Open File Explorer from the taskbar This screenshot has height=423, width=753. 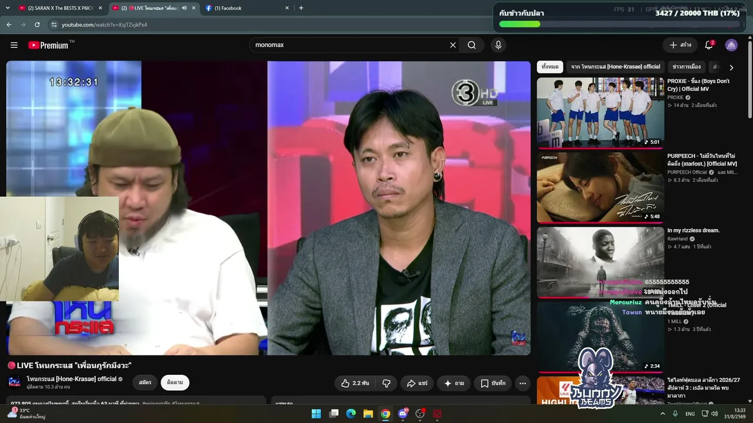[x=368, y=414]
